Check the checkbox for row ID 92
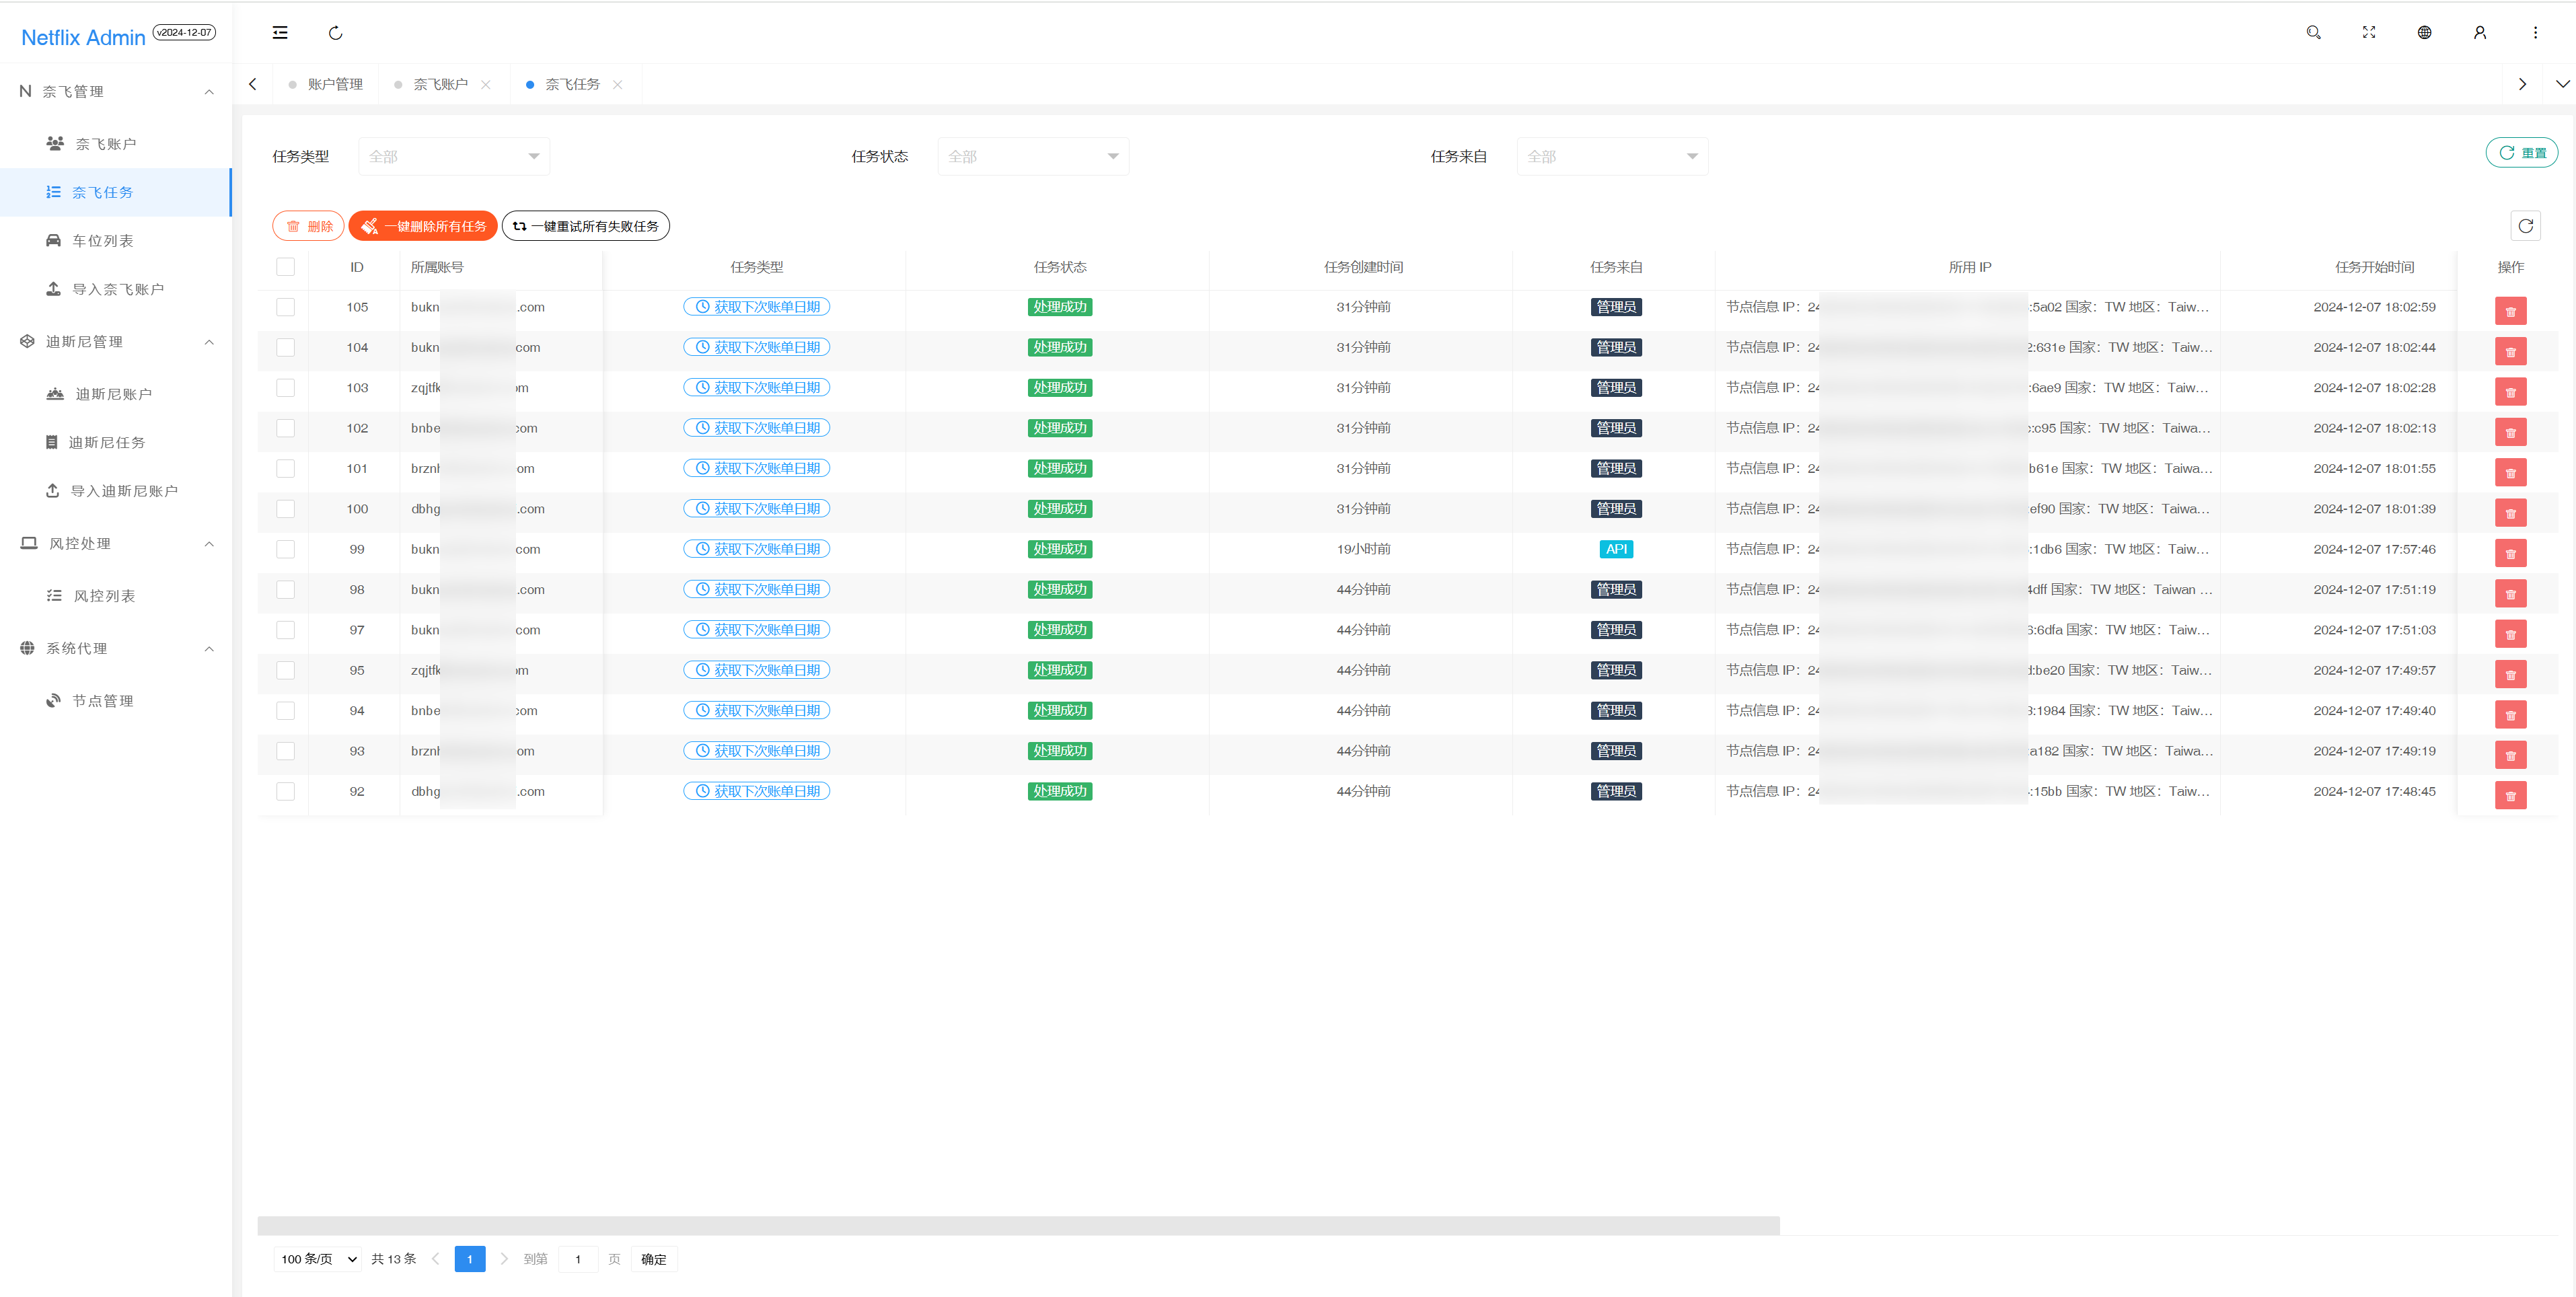The height and width of the screenshot is (1297, 2576). 286,791
